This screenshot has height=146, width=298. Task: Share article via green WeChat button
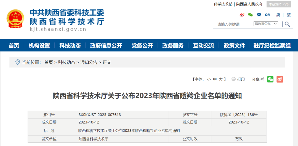point(270,79)
